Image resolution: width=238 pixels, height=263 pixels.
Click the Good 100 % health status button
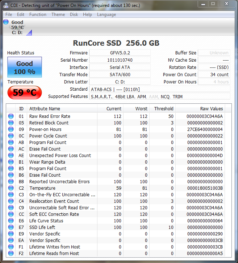(x=25, y=67)
